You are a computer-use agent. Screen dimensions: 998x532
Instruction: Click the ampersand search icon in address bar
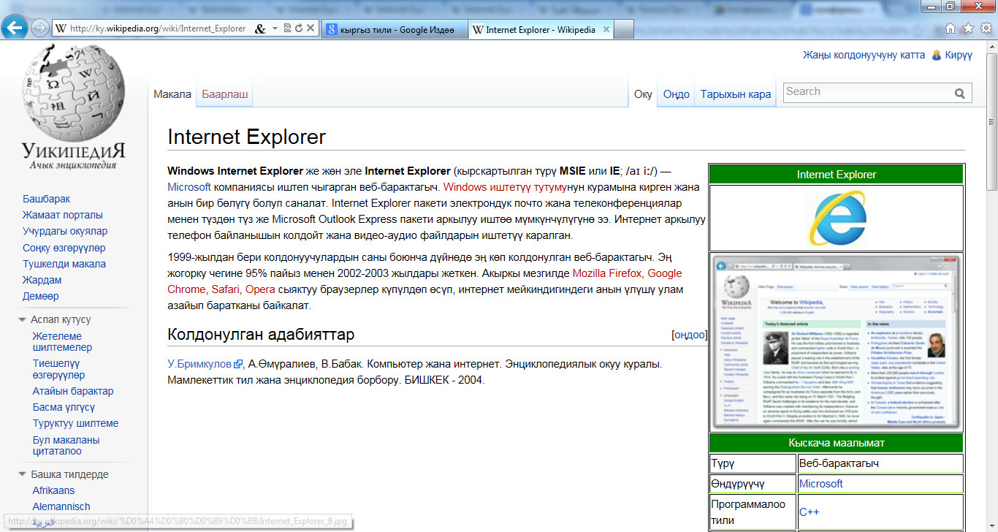click(x=260, y=28)
